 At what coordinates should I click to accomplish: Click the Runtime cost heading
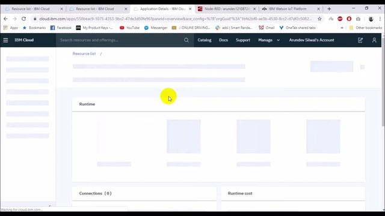240,193
